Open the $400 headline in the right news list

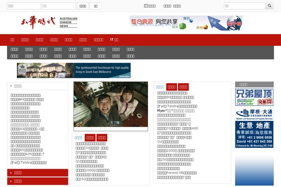coord(177,128)
